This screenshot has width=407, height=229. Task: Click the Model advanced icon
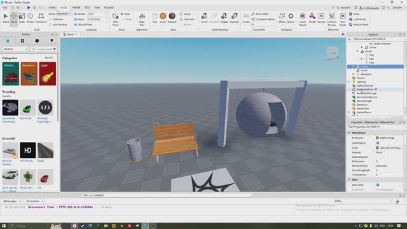(x=312, y=18)
